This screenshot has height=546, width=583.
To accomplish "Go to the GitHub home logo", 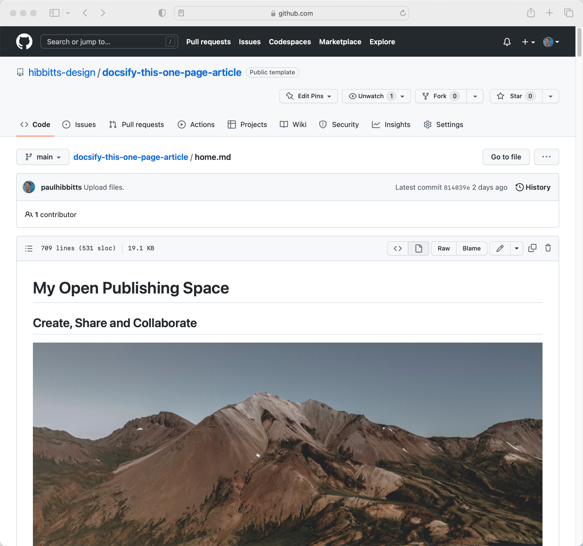I will (24, 42).
